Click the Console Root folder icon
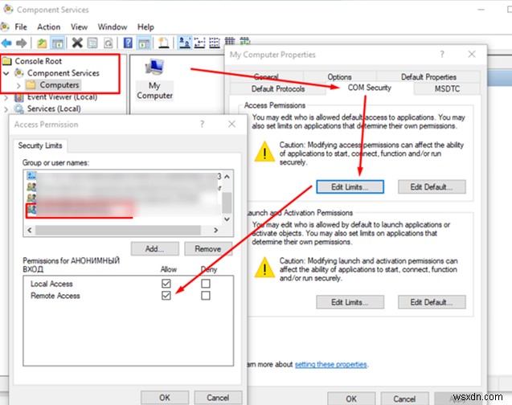 pyautogui.click(x=7, y=61)
